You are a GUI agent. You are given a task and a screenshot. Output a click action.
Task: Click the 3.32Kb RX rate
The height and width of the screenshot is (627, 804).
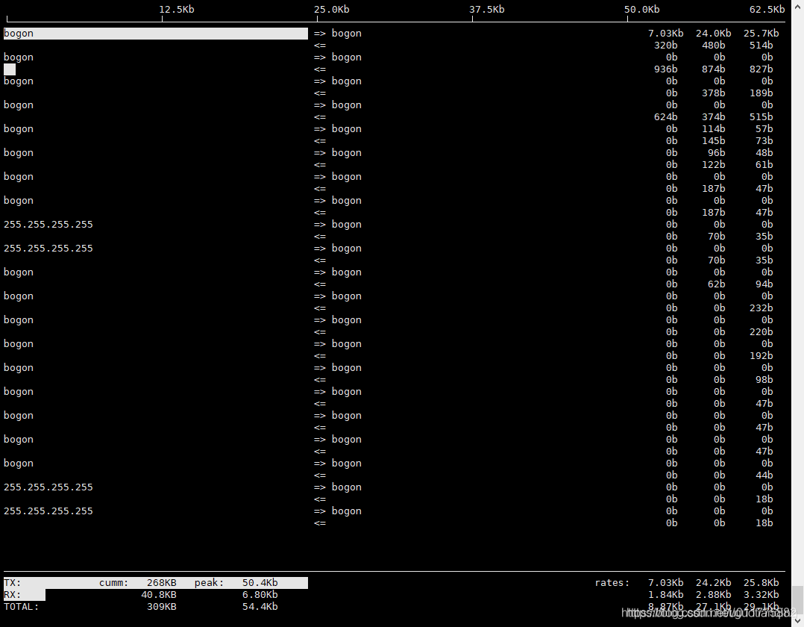761,595
